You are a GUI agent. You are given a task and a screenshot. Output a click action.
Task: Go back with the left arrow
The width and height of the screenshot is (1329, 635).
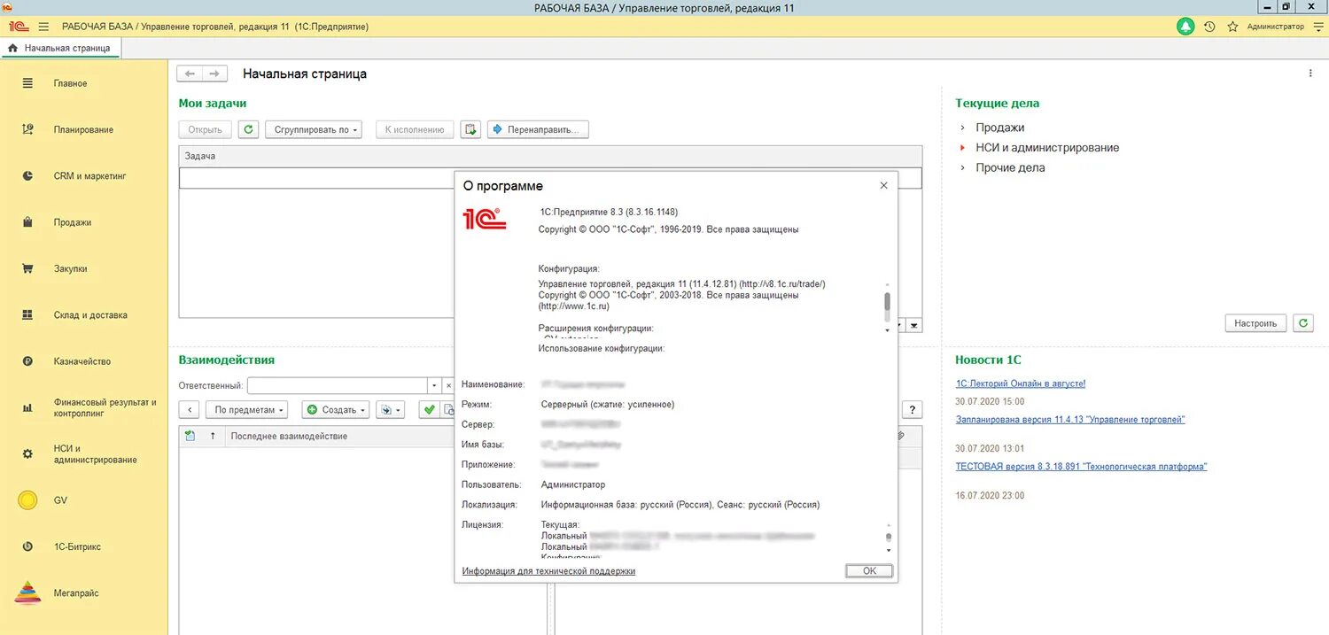click(x=190, y=74)
